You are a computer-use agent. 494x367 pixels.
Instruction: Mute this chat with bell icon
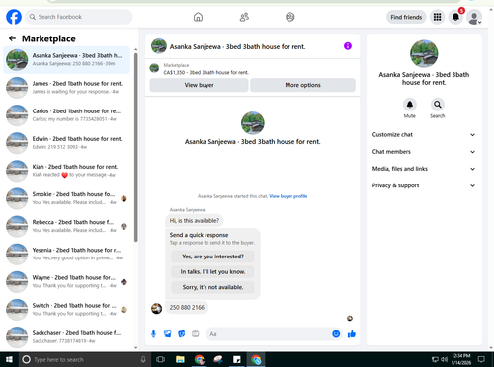coord(410,105)
